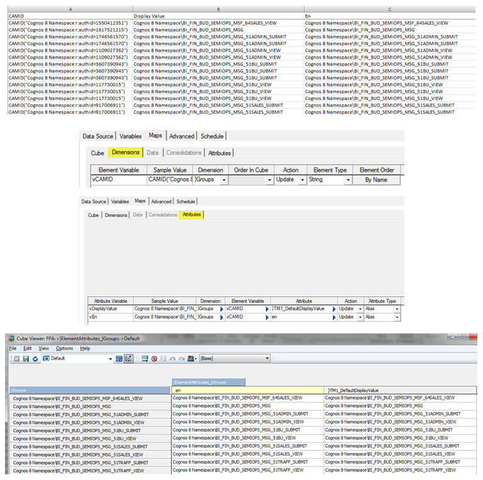This screenshot has height=480, width=483.
Task: Select the highlighted Dimensions sub-tab
Action: (x=125, y=152)
